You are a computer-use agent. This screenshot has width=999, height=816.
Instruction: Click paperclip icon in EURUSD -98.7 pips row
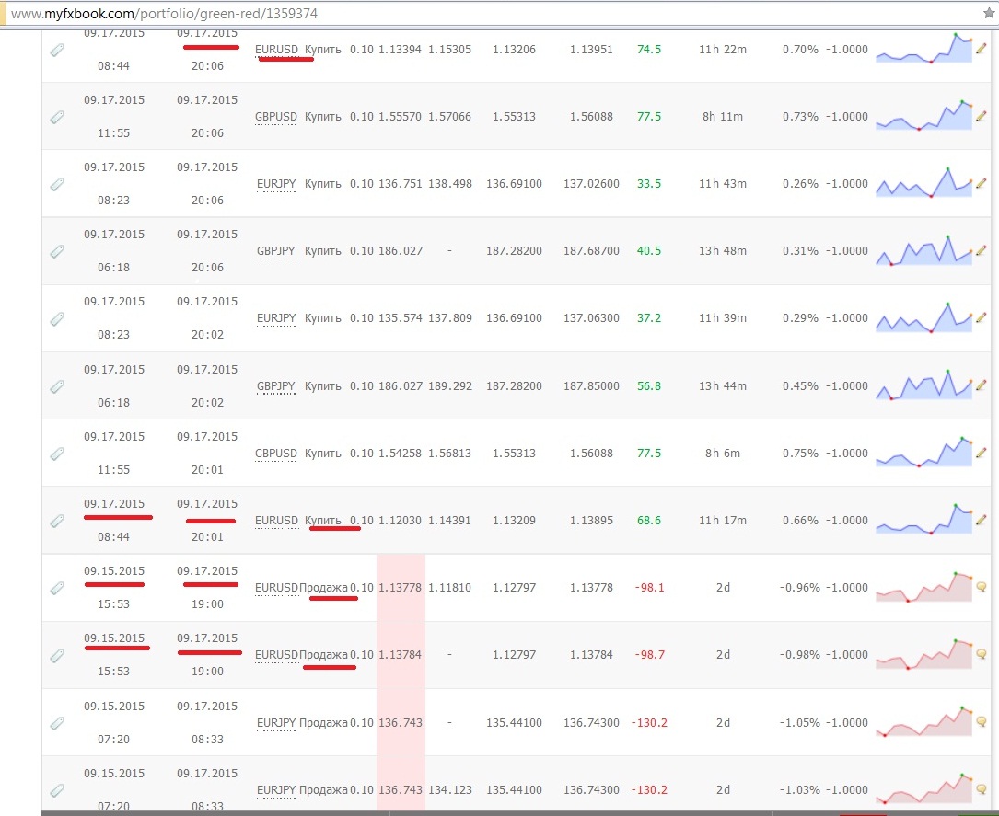pyautogui.click(x=57, y=655)
